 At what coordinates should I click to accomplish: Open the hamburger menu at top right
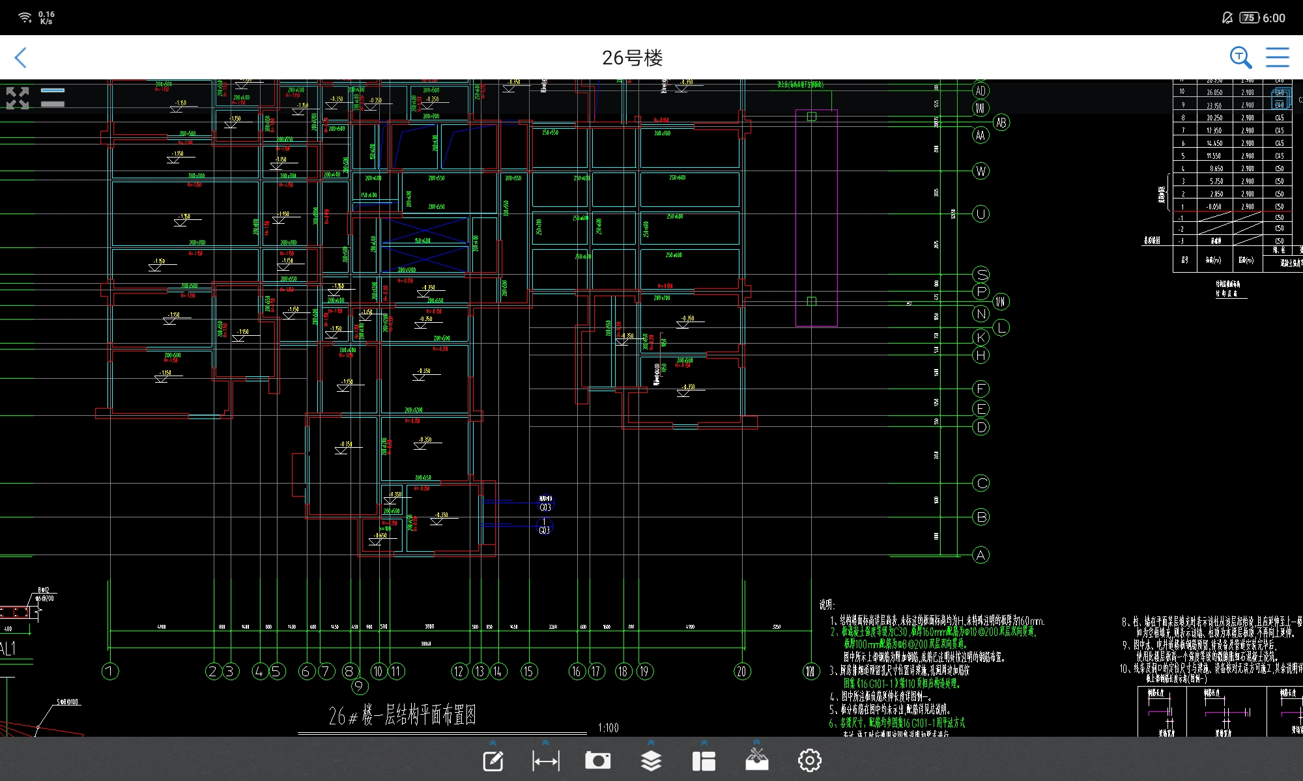tap(1277, 57)
